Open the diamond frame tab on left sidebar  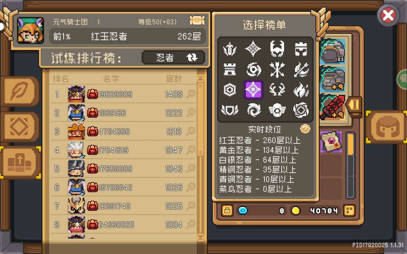[x=20, y=127]
